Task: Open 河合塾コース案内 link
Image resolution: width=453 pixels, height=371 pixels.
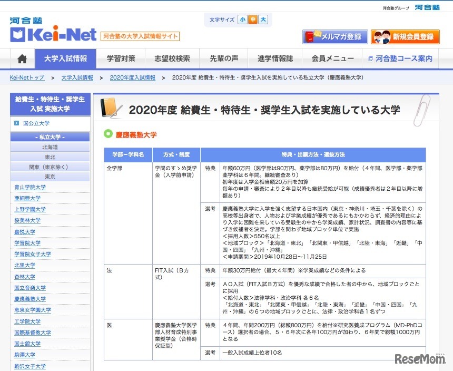Action: click(400, 59)
